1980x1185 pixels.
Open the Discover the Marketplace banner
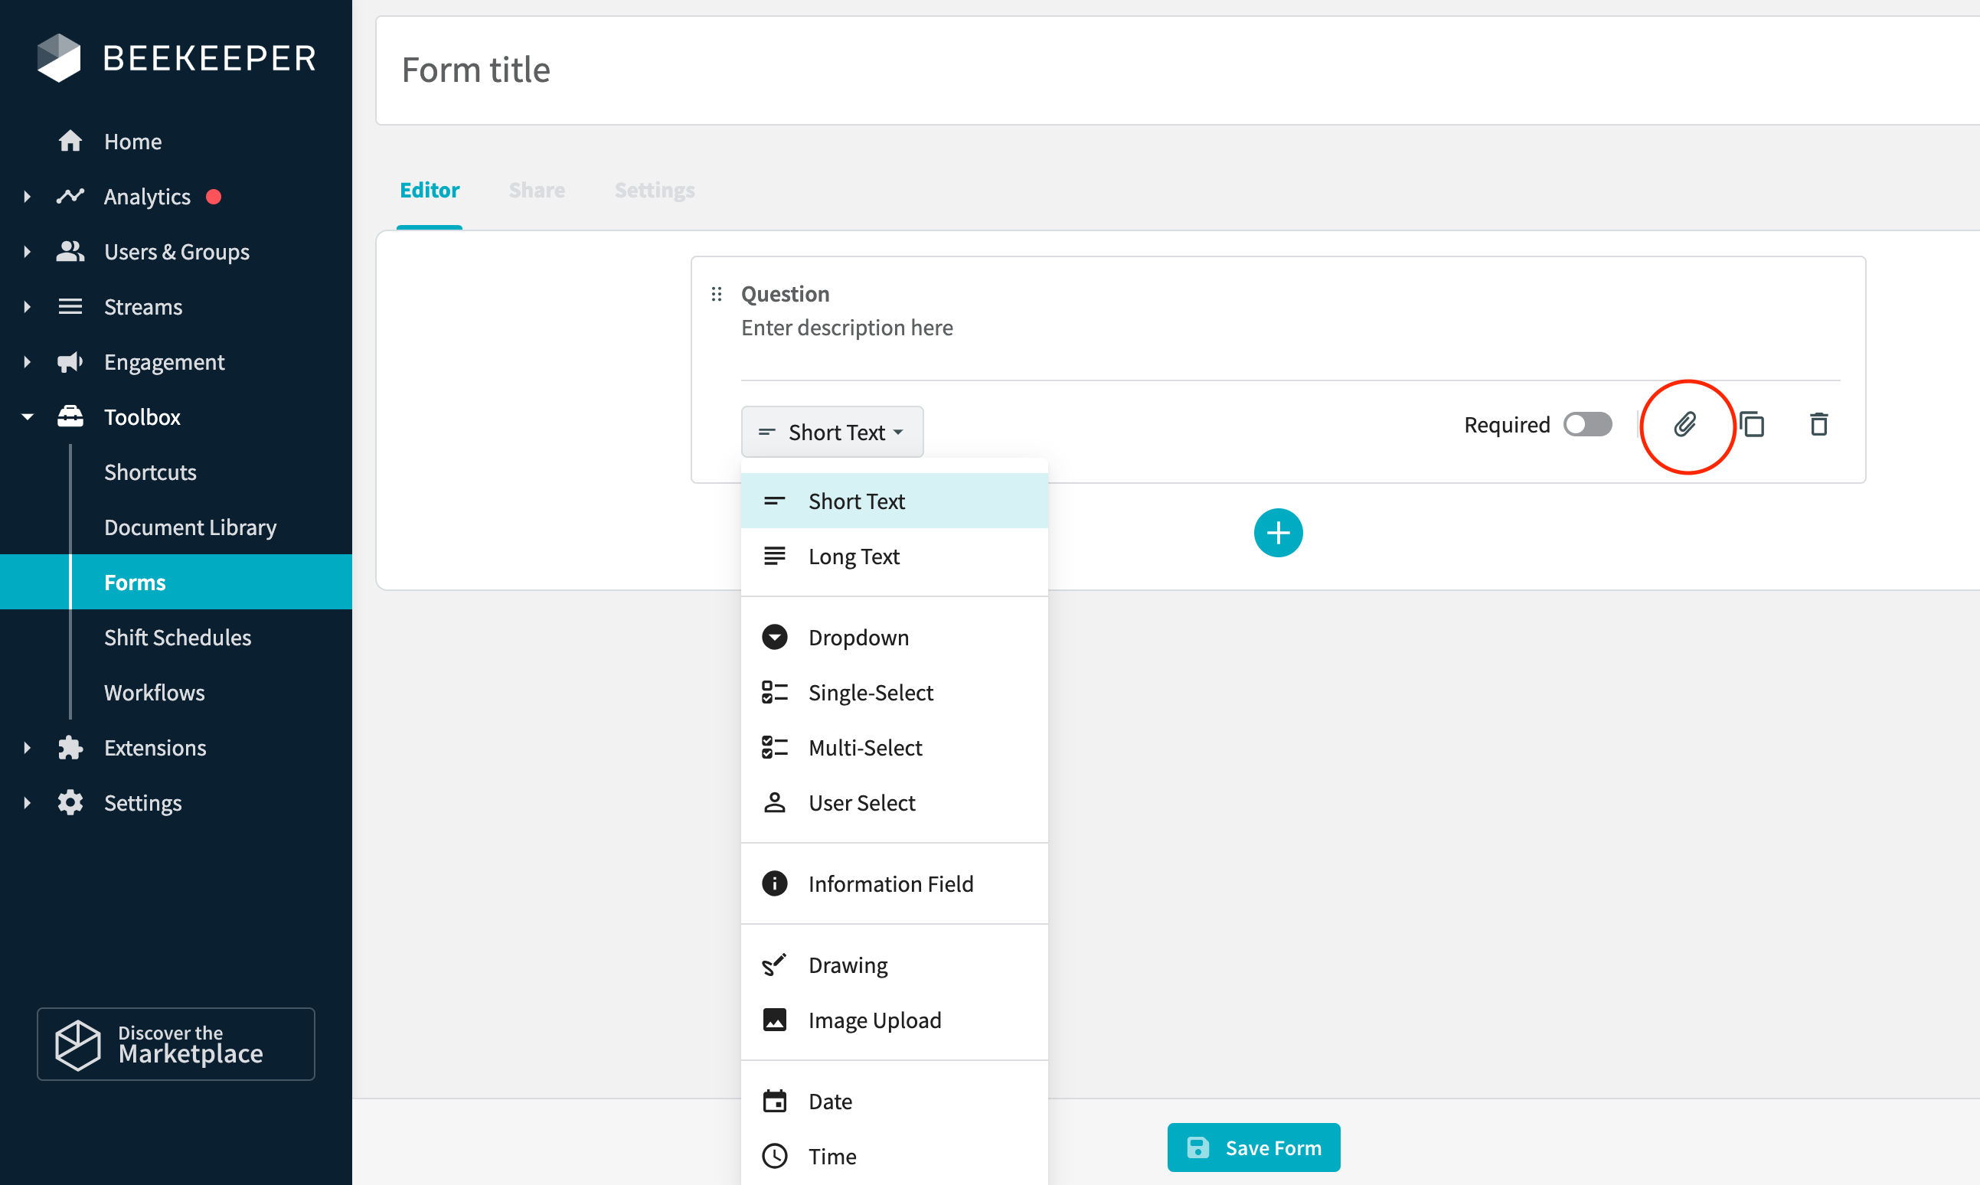pyautogui.click(x=175, y=1043)
